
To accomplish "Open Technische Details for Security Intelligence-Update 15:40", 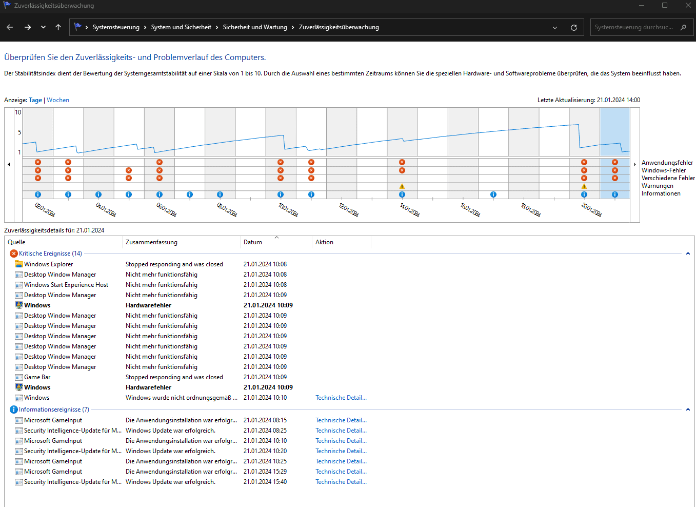I will pyautogui.click(x=341, y=482).
